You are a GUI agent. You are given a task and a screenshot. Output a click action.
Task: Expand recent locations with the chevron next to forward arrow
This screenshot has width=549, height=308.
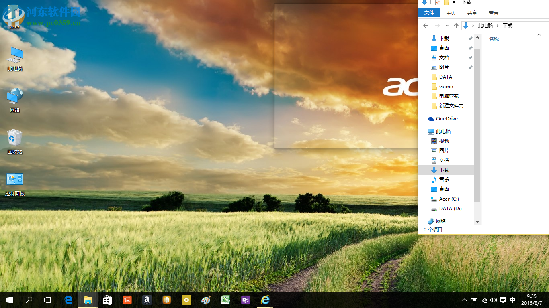coord(447,25)
